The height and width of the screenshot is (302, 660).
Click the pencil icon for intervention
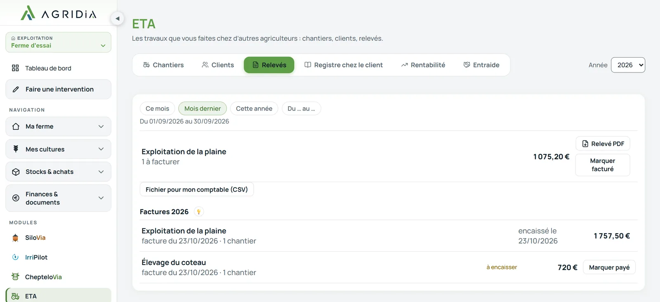16,89
